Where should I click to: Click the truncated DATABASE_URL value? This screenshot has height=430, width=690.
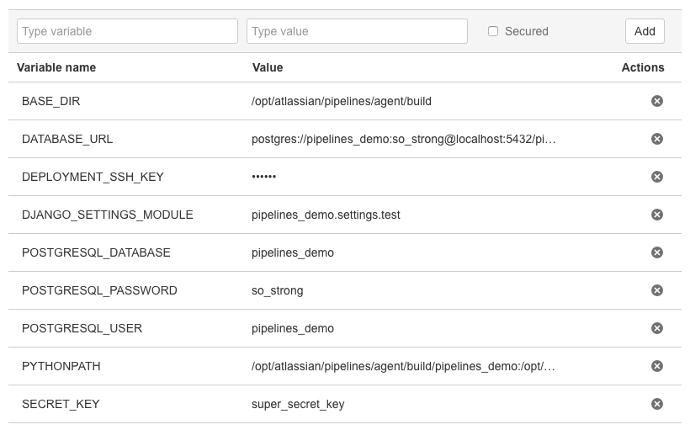pyautogui.click(x=403, y=139)
